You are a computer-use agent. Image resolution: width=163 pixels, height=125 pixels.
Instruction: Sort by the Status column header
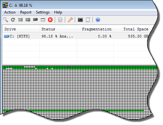(x=58, y=29)
